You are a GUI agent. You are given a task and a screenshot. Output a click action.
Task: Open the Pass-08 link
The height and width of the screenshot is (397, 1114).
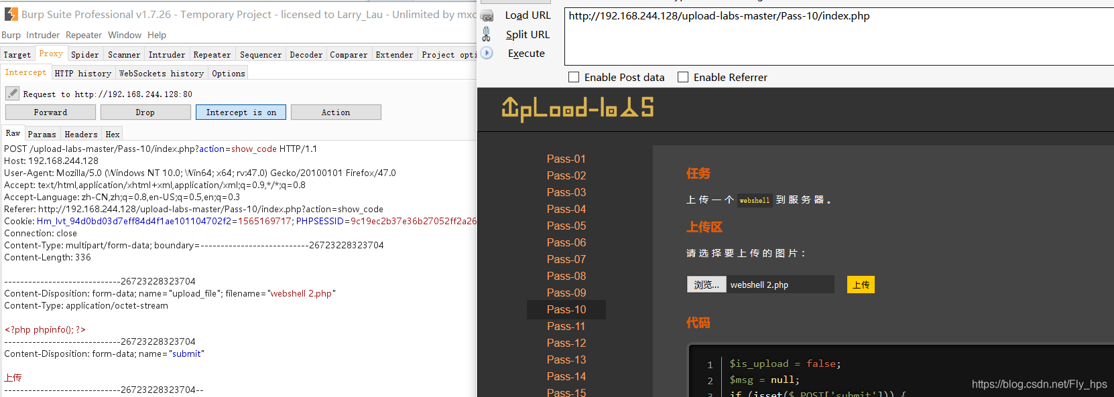[x=566, y=276]
